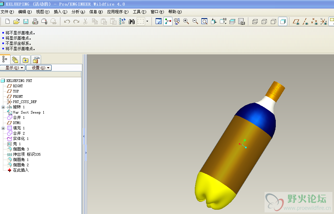Open the 分析(A) menu
This screenshot has height=214, width=334.
tap(78, 12)
